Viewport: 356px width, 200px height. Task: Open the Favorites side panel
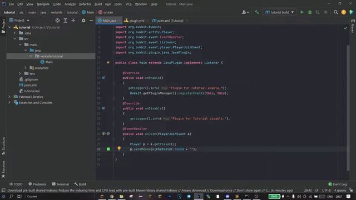tap(3, 169)
